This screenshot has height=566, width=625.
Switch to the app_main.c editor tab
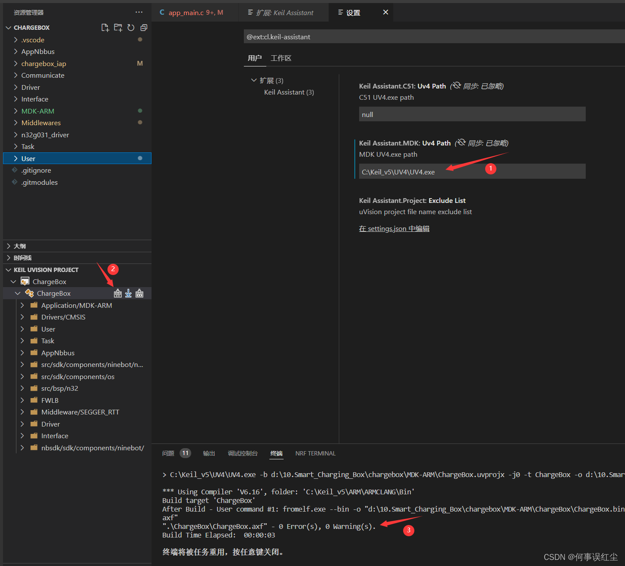click(195, 13)
